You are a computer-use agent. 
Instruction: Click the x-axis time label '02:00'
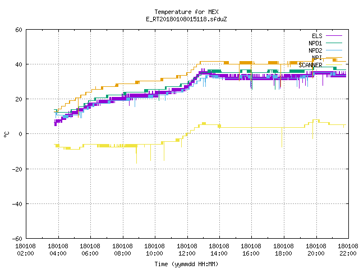tap(25, 253)
